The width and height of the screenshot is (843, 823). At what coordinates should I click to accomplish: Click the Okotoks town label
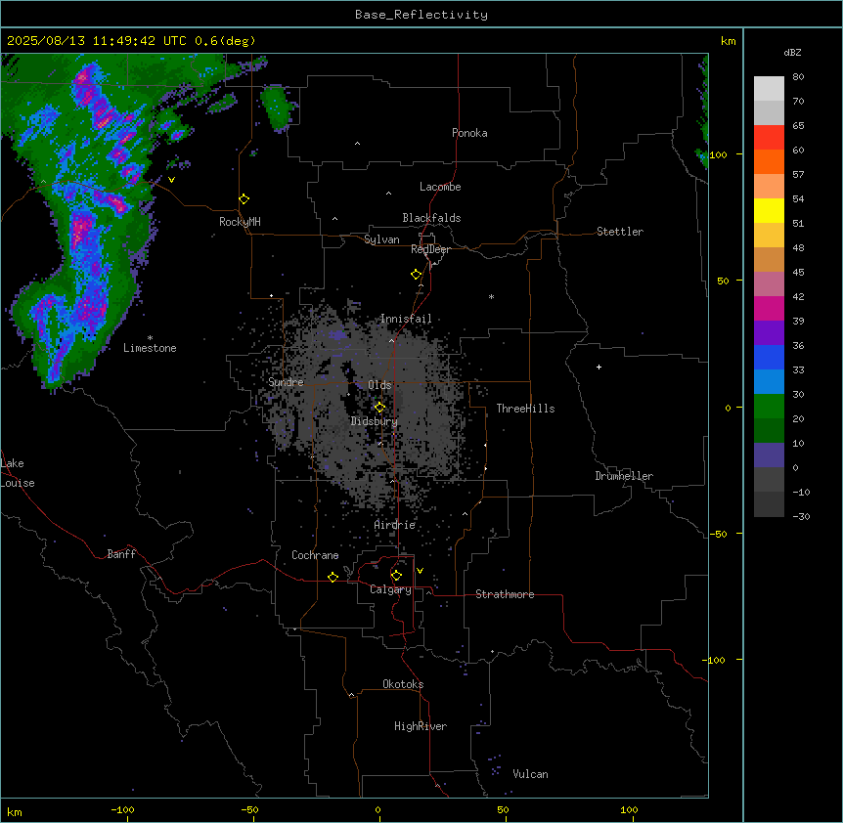(x=403, y=684)
